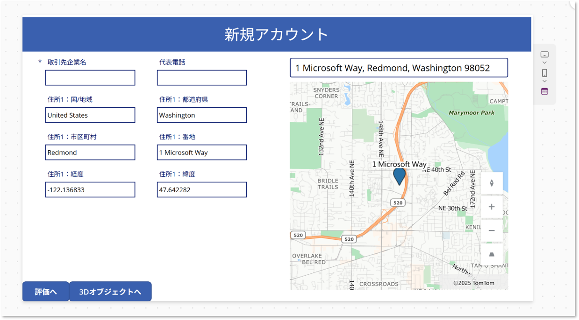Zoom in on the map

tap(492, 207)
